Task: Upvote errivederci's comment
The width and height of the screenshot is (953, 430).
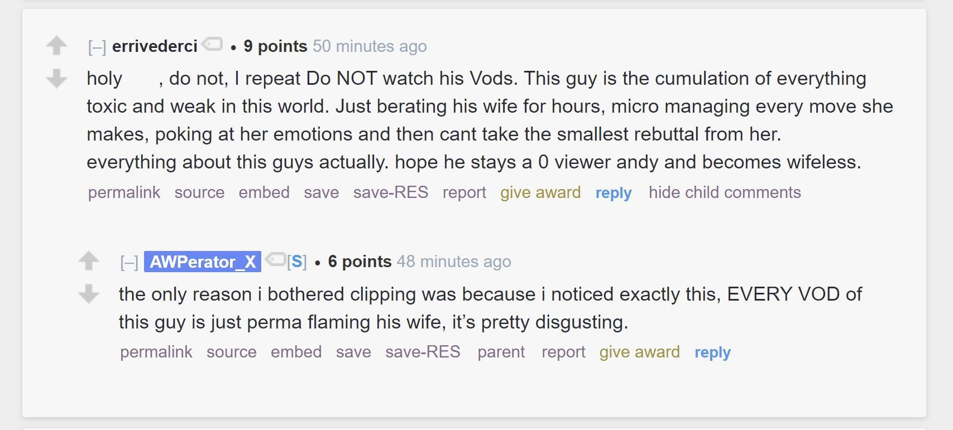Action: 56,45
